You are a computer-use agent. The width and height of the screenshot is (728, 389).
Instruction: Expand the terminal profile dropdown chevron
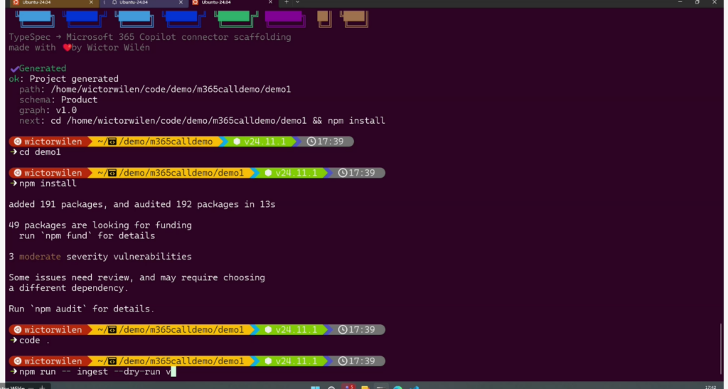297,3
